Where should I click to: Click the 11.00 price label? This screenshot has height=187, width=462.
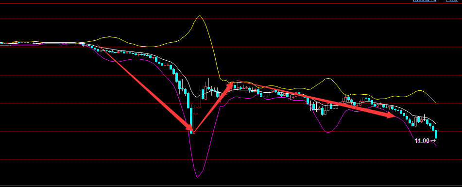click(x=422, y=141)
